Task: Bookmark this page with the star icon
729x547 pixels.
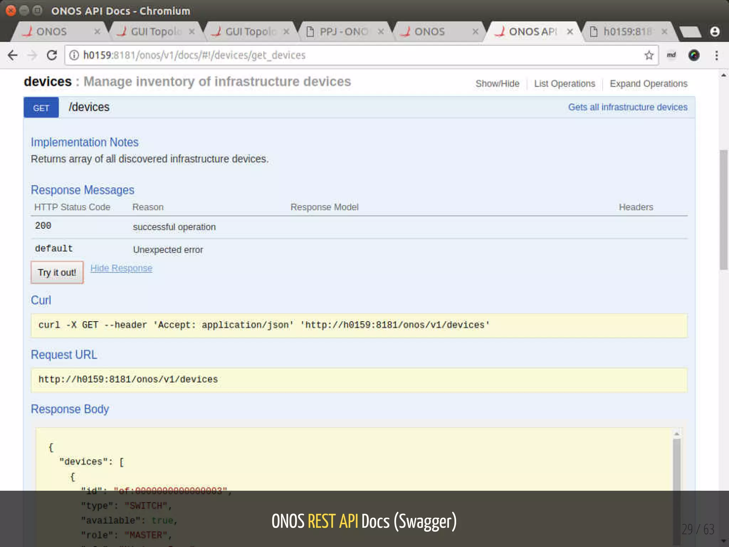Action: tap(649, 55)
